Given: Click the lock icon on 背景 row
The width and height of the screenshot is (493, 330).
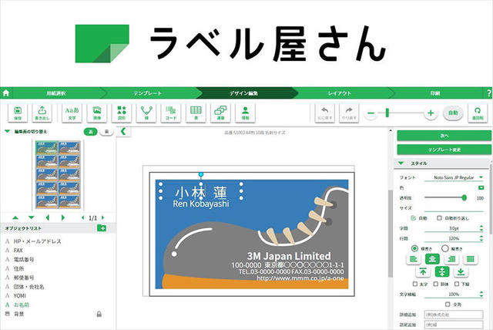Looking at the screenshot, I should pyautogui.click(x=99, y=314).
